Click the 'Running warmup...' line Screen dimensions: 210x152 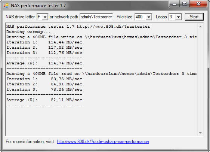pyautogui.click(x=28, y=32)
